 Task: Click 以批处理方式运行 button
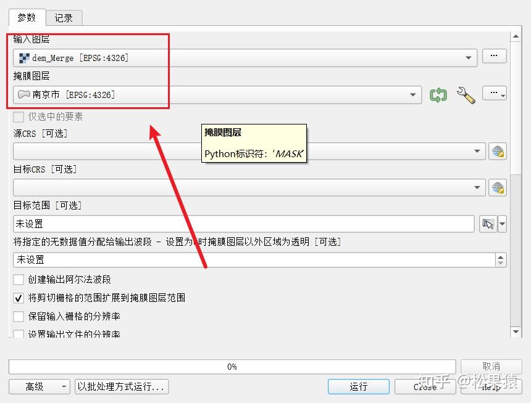click(121, 387)
